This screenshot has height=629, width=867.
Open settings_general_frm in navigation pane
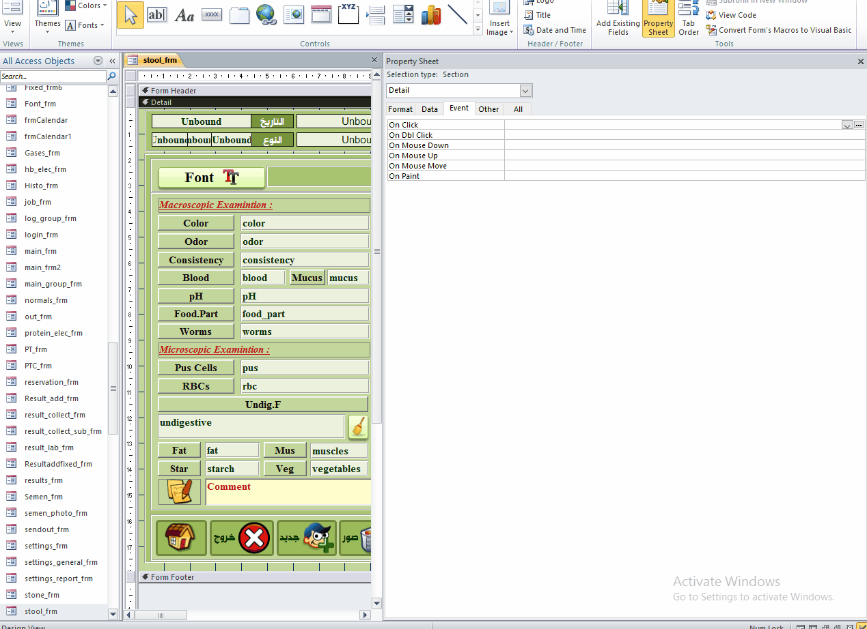point(61,562)
